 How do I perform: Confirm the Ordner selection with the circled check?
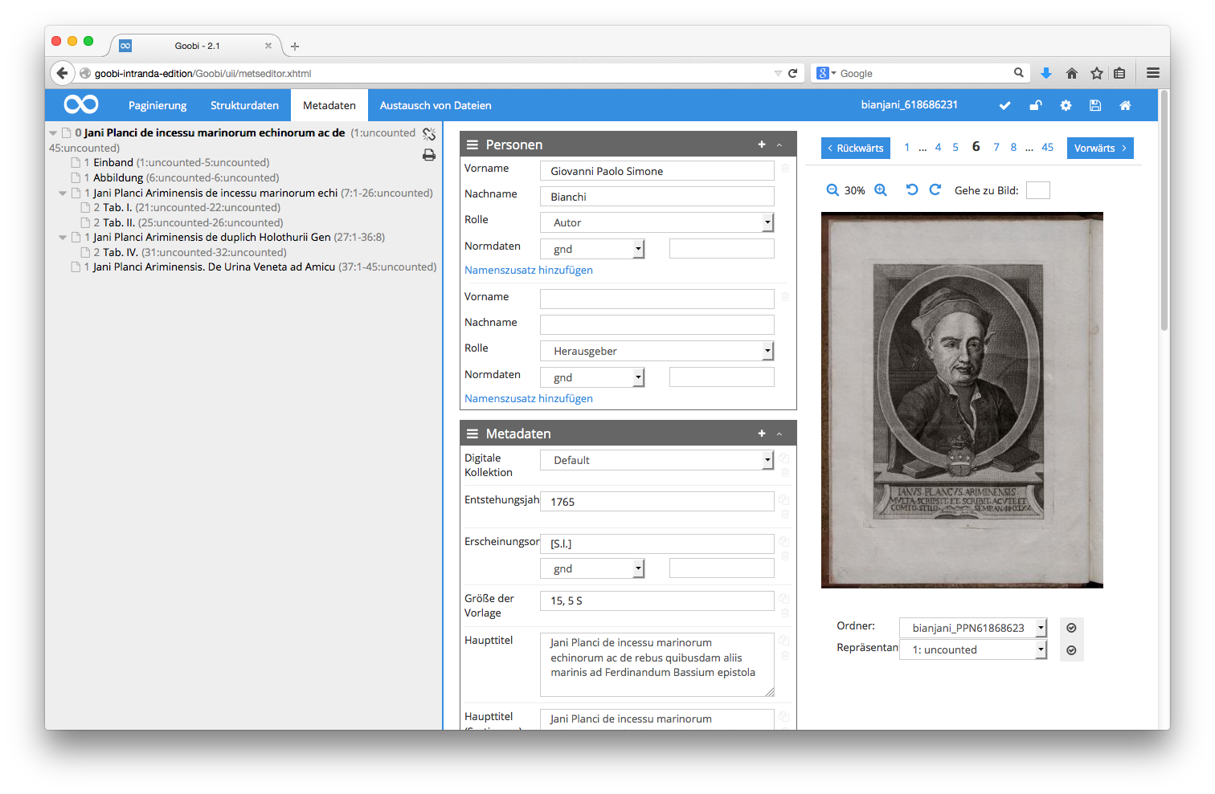1071,628
